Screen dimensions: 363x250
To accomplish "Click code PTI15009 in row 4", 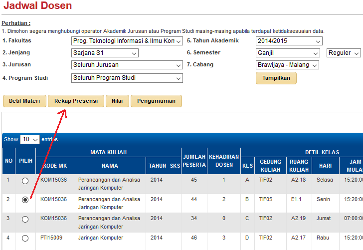I will click(x=51, y=238).
